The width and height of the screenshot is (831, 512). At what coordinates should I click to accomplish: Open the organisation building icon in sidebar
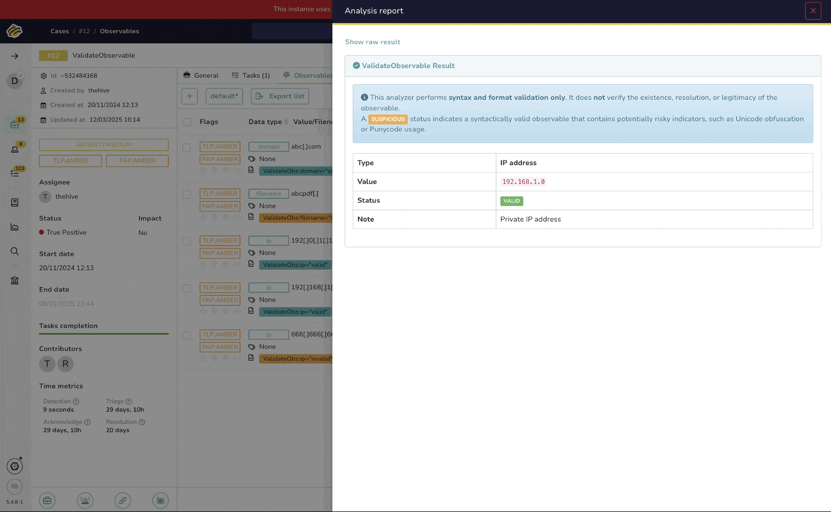(x=15, y=281)
